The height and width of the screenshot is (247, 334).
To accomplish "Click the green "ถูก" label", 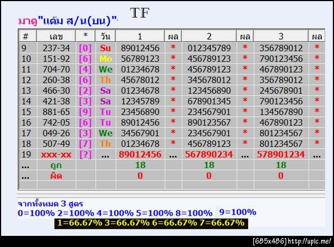I will tap(56, 165).
